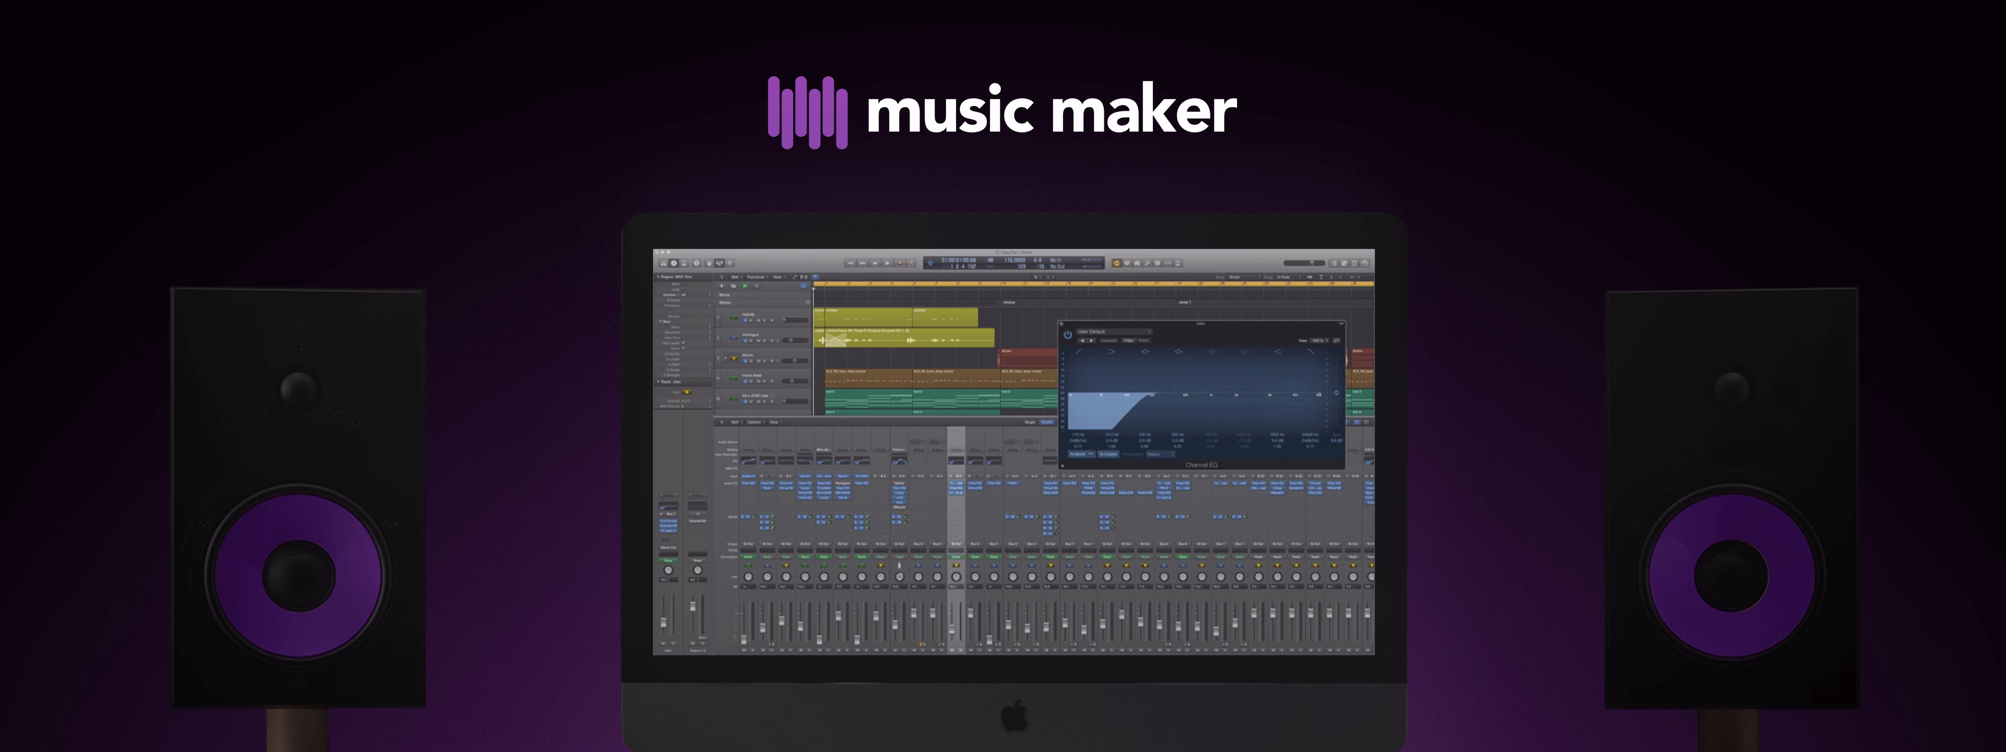This screenshot has height=752, width=2006.
Task: Open the Scissors editors toolbar button
Action: coord(730,263)
